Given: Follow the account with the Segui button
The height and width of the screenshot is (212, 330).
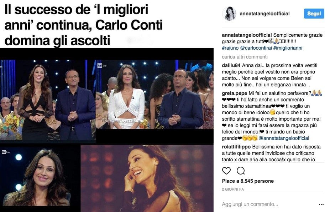Looking at the screenshot, I should click(x=314, y=14).
